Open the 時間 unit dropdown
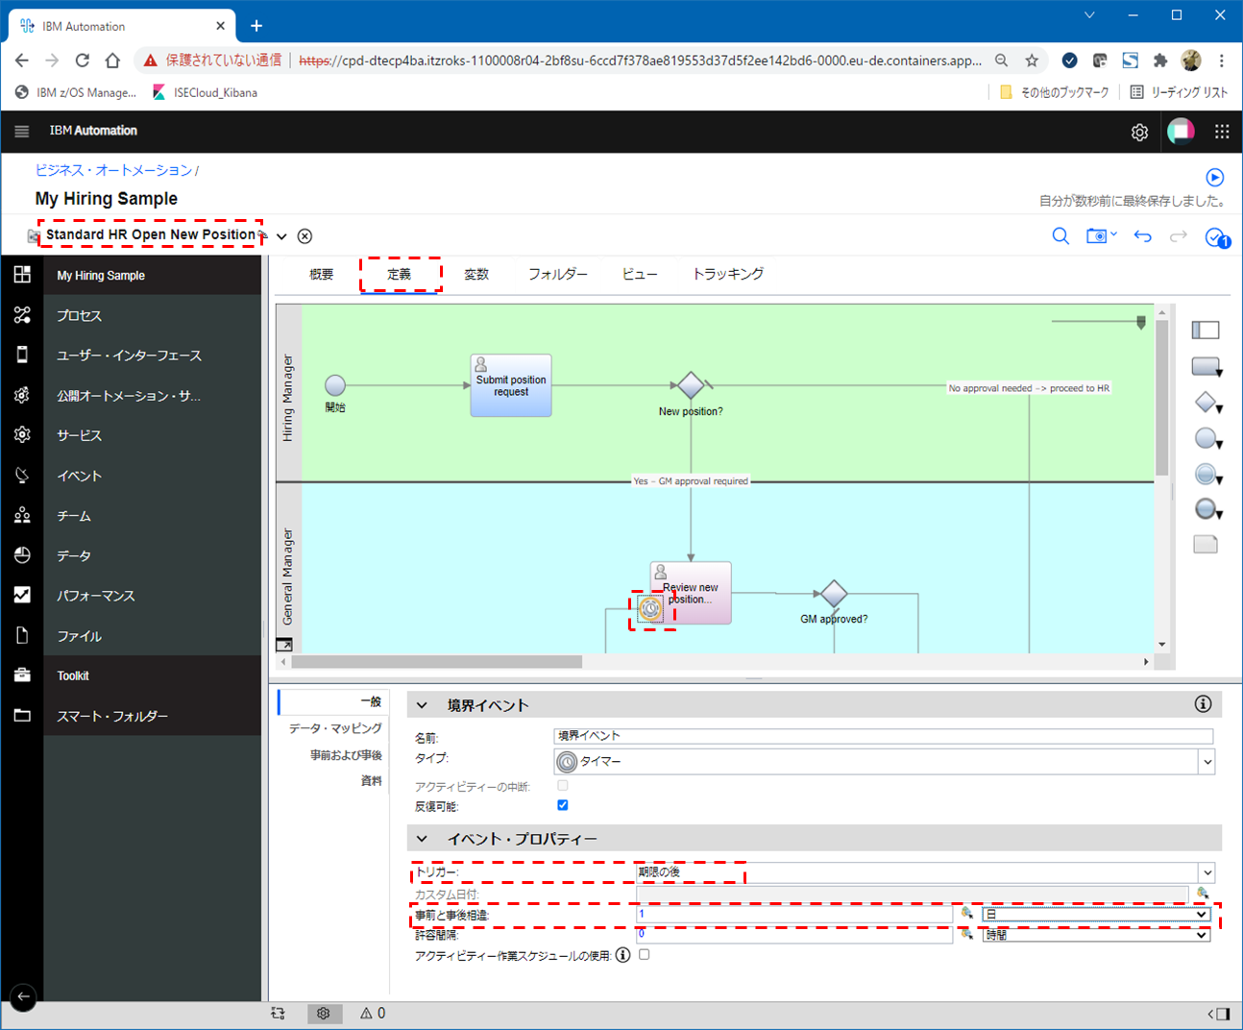The height and width of the screenshot is (1030, 1243). pos(1096,935)
